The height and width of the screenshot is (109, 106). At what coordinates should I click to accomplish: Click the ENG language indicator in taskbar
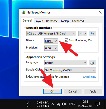click(72, 104)
